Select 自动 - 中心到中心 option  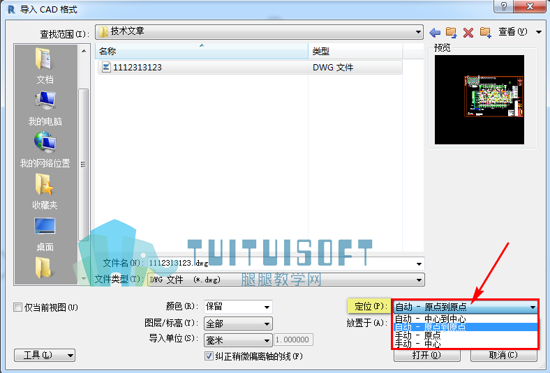(465, 319)
